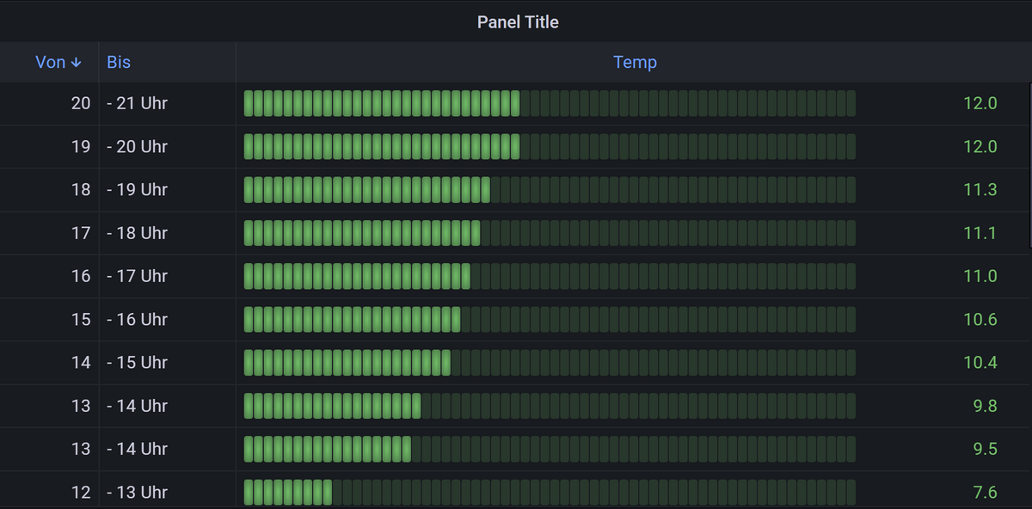Image resolution: width=1032 pixels, height=509 pixels.
Task: Sort table by the Temp column header
Action: [635, 62]
